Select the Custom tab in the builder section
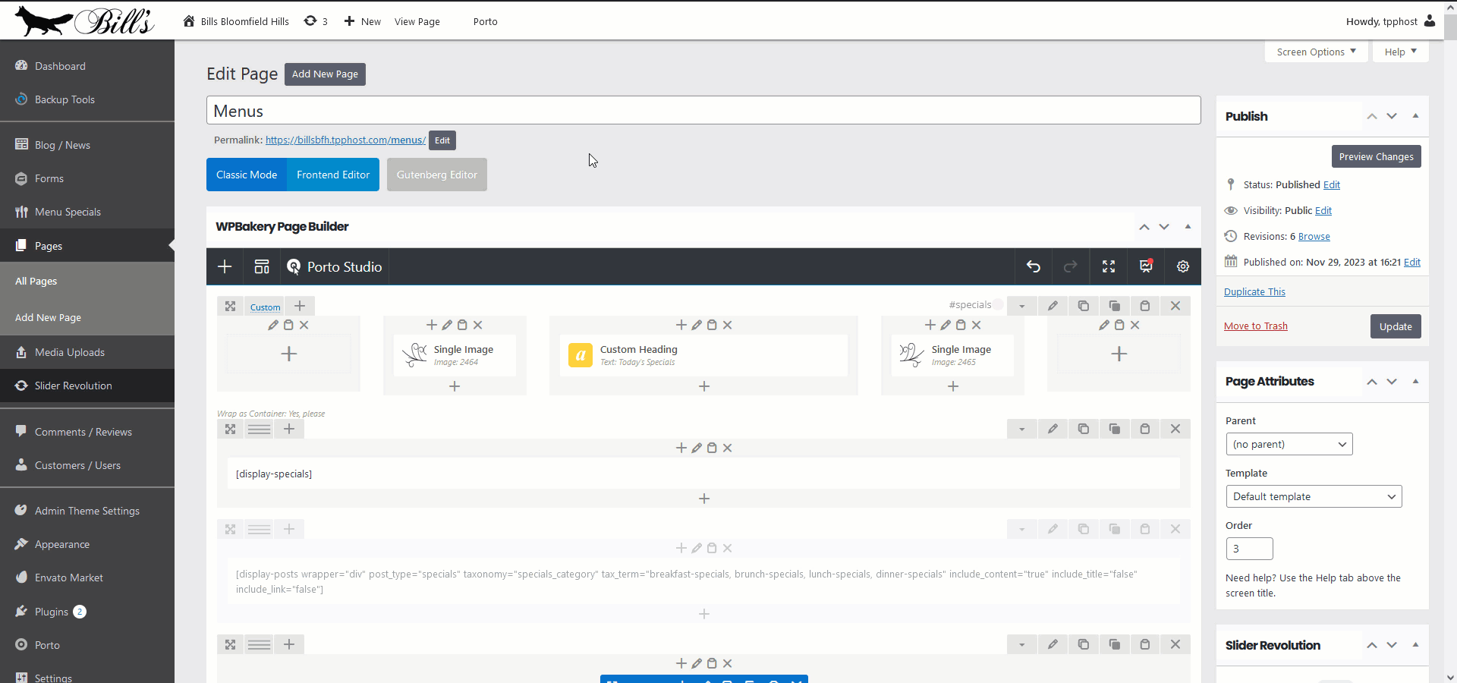The image size is (1457, 683). [x=265, y=307]
